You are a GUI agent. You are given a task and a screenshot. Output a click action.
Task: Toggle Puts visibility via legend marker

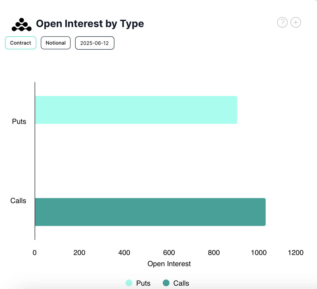pos(128,283)
